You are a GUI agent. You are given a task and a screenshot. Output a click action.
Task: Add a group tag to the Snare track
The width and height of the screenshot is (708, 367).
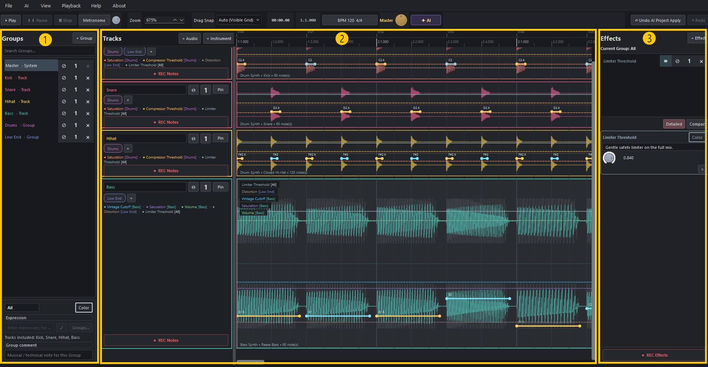[x=128, y=100]
